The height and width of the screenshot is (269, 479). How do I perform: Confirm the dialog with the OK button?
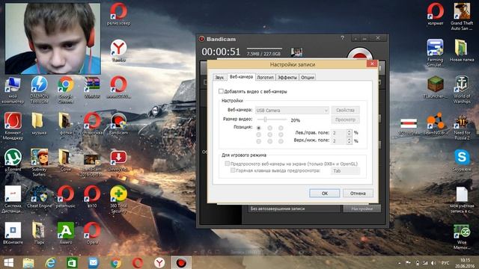click(x=324, y=193)
